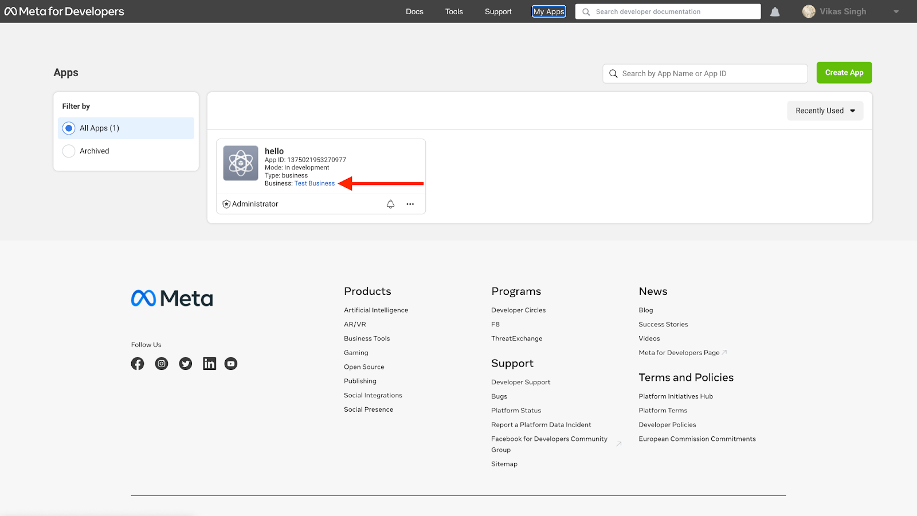
Task: Open the F8 footer link
Action: pos(495,324)
